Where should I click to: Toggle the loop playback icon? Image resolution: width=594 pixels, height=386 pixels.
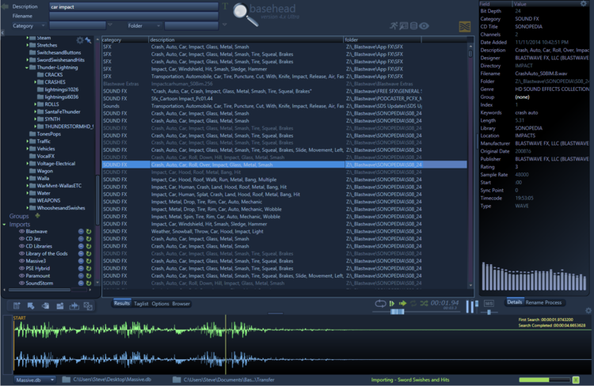click(381, 304)
